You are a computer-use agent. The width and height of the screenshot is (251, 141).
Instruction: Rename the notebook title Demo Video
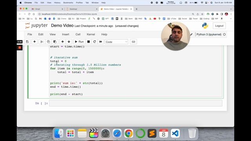pyautogui.click(x=62, y=25)
